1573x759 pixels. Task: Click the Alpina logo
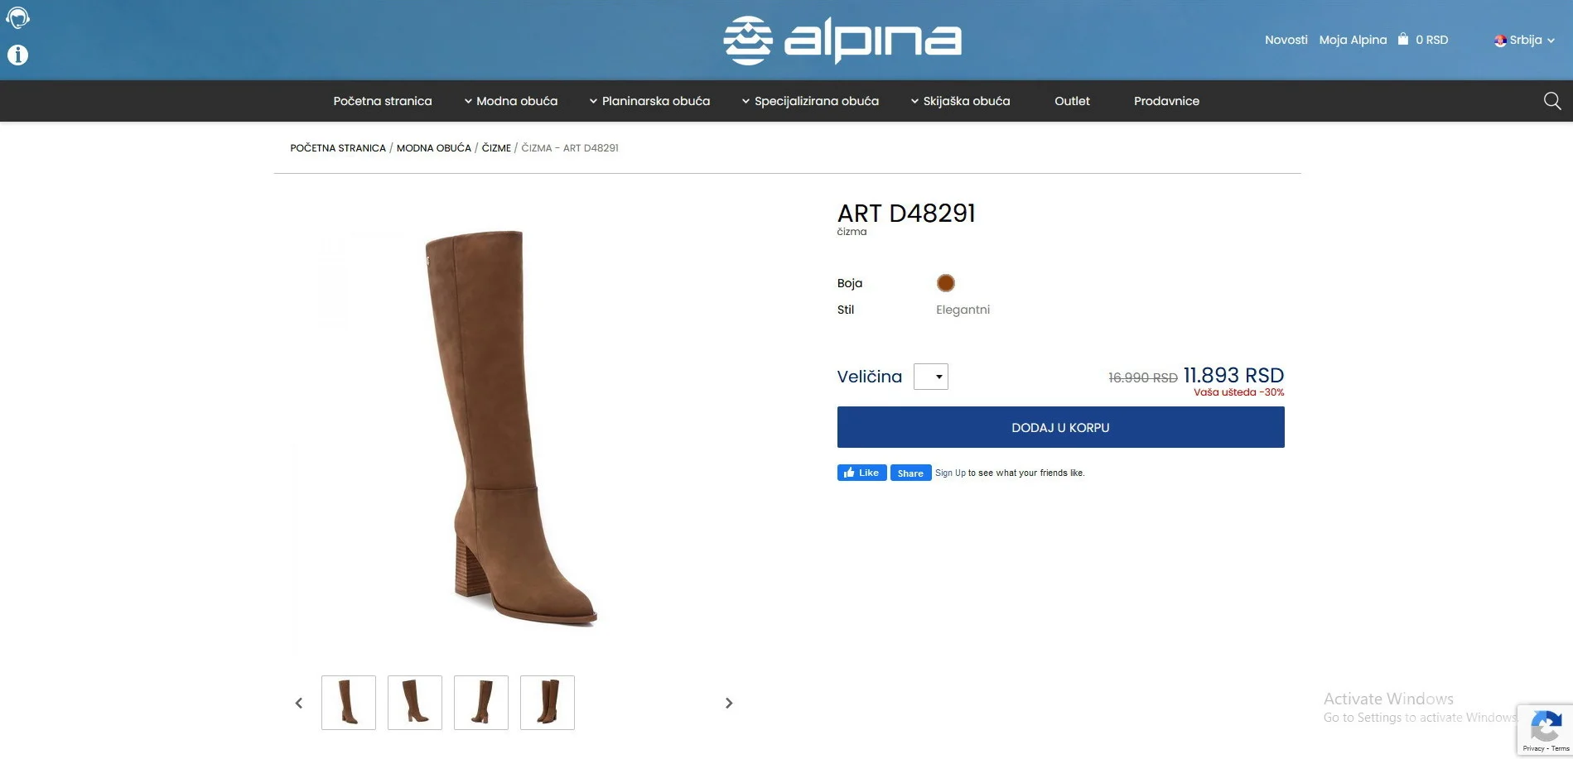(x=842, y=40)
